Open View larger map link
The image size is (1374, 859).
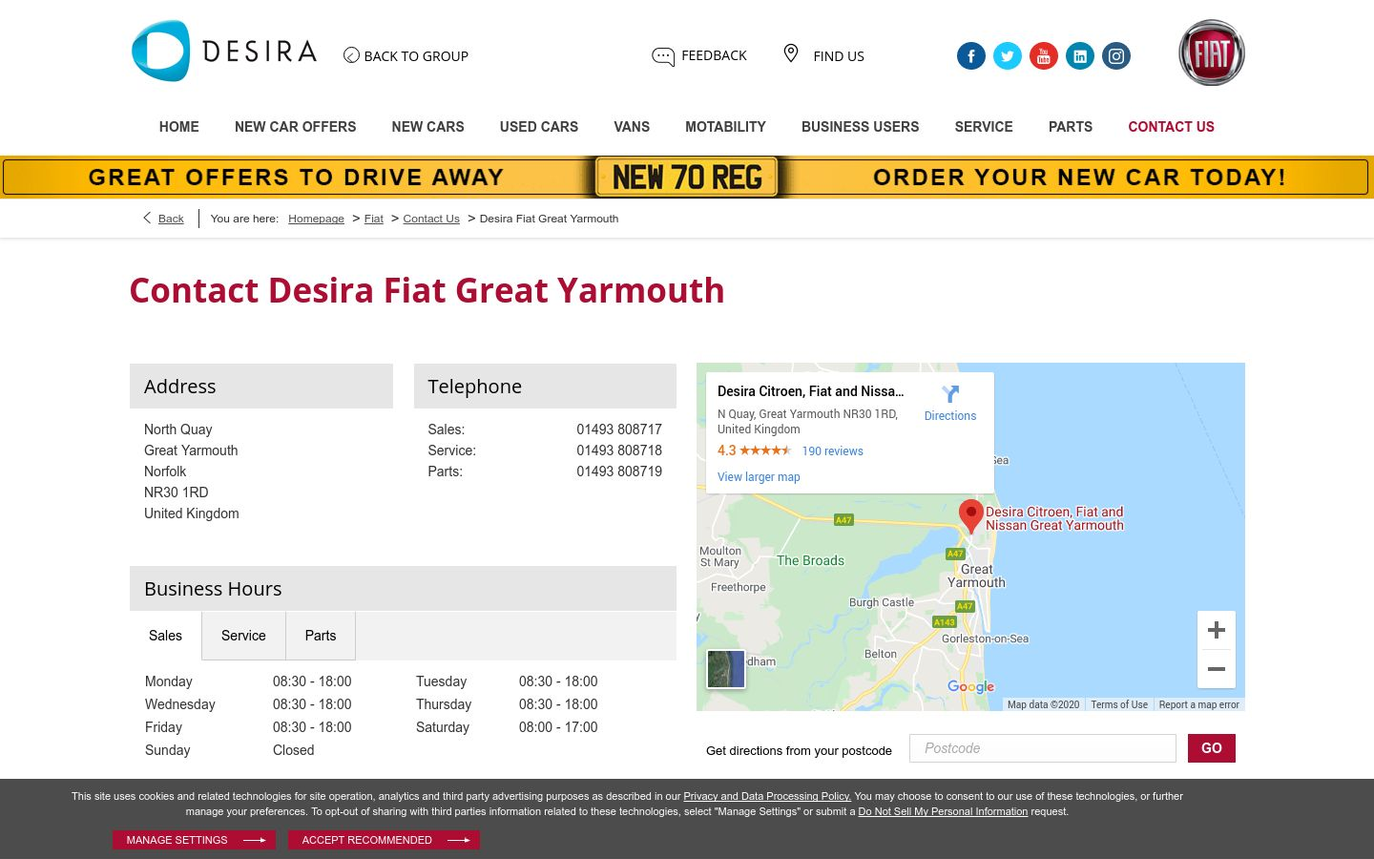(x=759, y=477)
